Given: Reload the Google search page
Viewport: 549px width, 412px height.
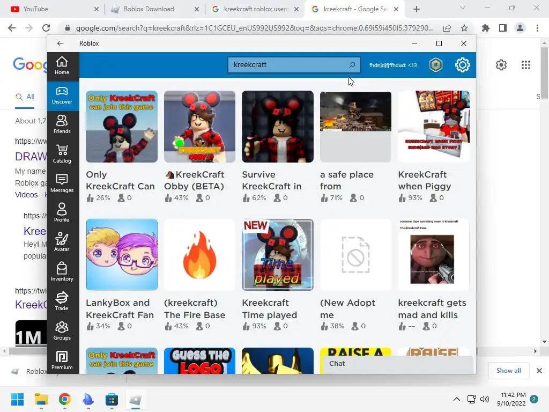Looking at the screenshot, I should pyautogui.click(x=46, y=28).
